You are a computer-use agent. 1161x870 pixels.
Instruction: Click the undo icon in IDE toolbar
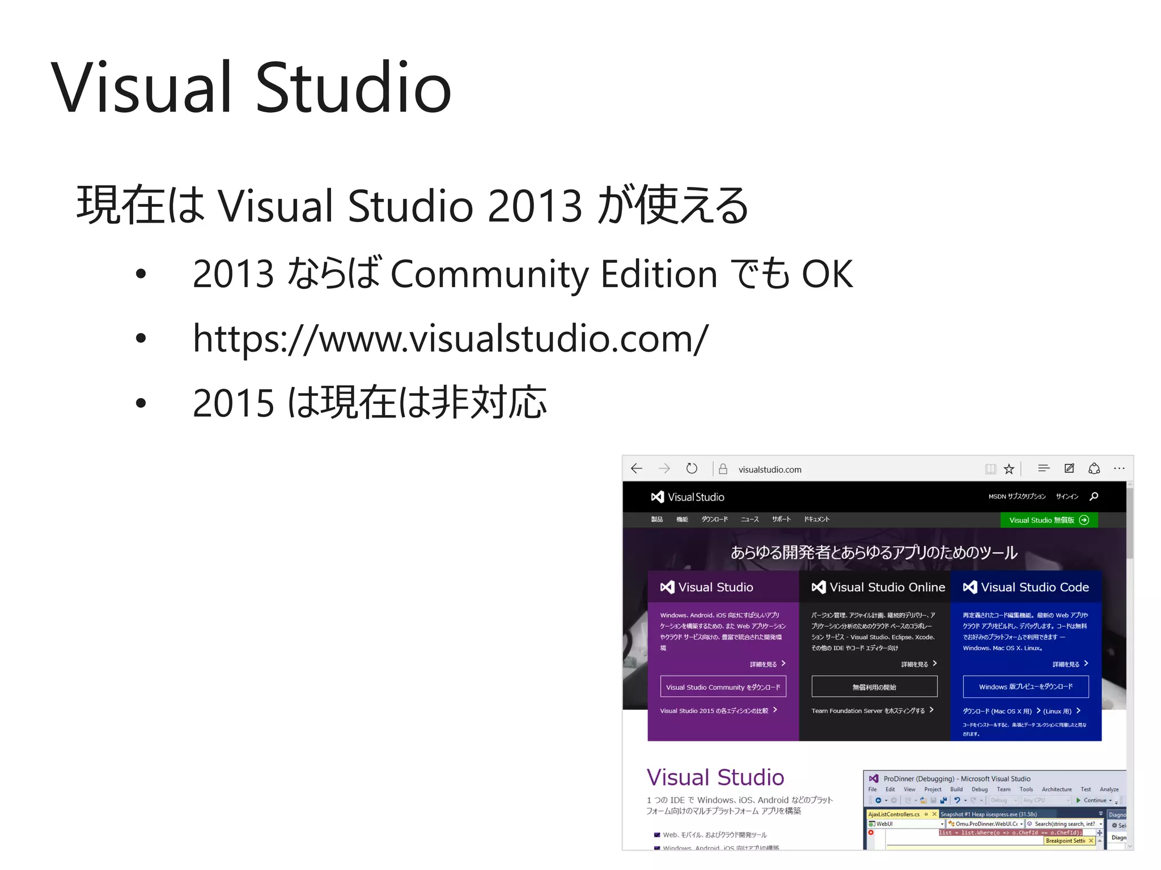click(x=957, y=800)
